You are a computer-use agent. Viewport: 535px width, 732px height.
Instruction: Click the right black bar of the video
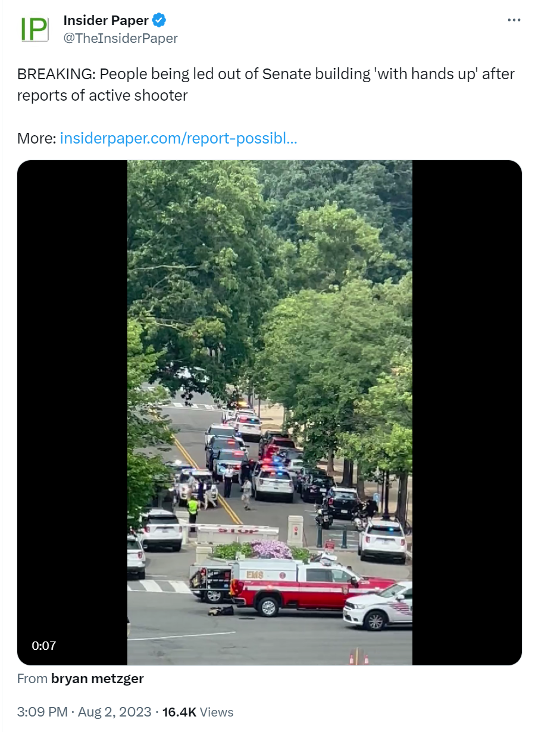(467, 413)
